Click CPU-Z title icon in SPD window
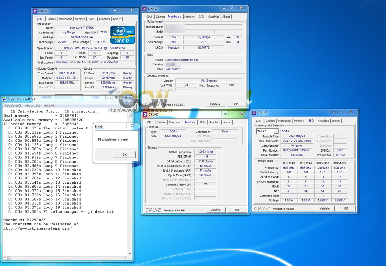This screenshot has width=386, height=266. [254, 113]
